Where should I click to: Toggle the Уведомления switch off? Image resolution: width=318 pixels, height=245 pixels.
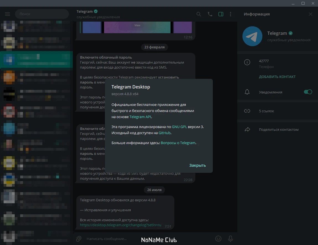(x=308, y=92)
